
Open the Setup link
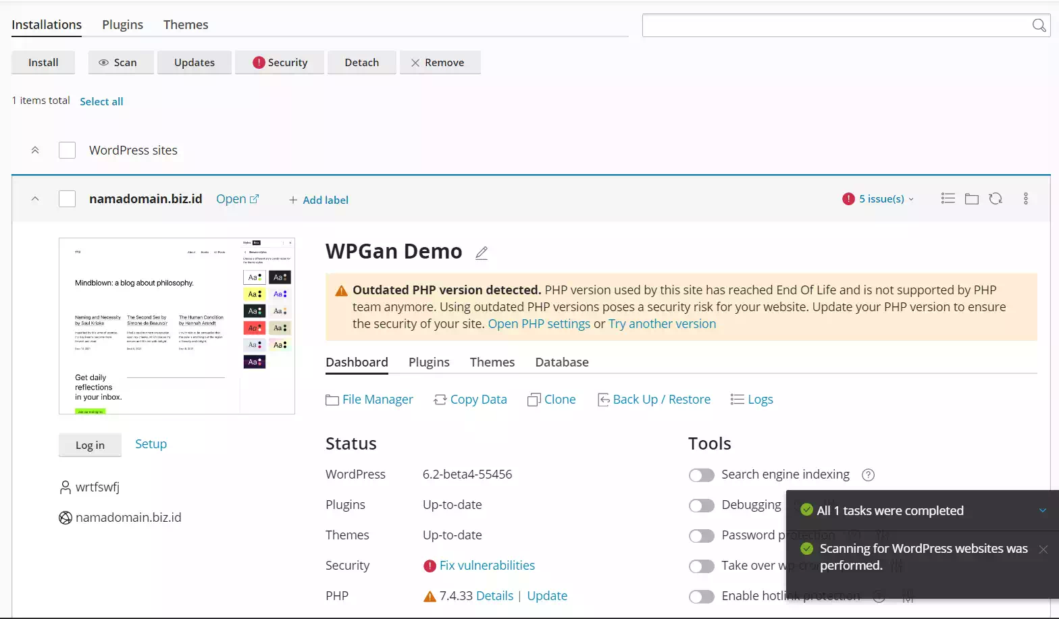click(151, 444)
